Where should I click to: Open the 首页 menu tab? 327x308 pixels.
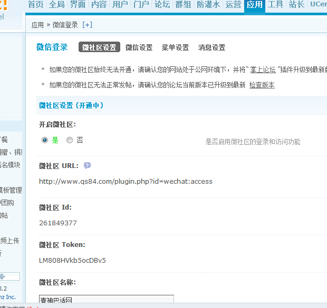tap(36, 4)
